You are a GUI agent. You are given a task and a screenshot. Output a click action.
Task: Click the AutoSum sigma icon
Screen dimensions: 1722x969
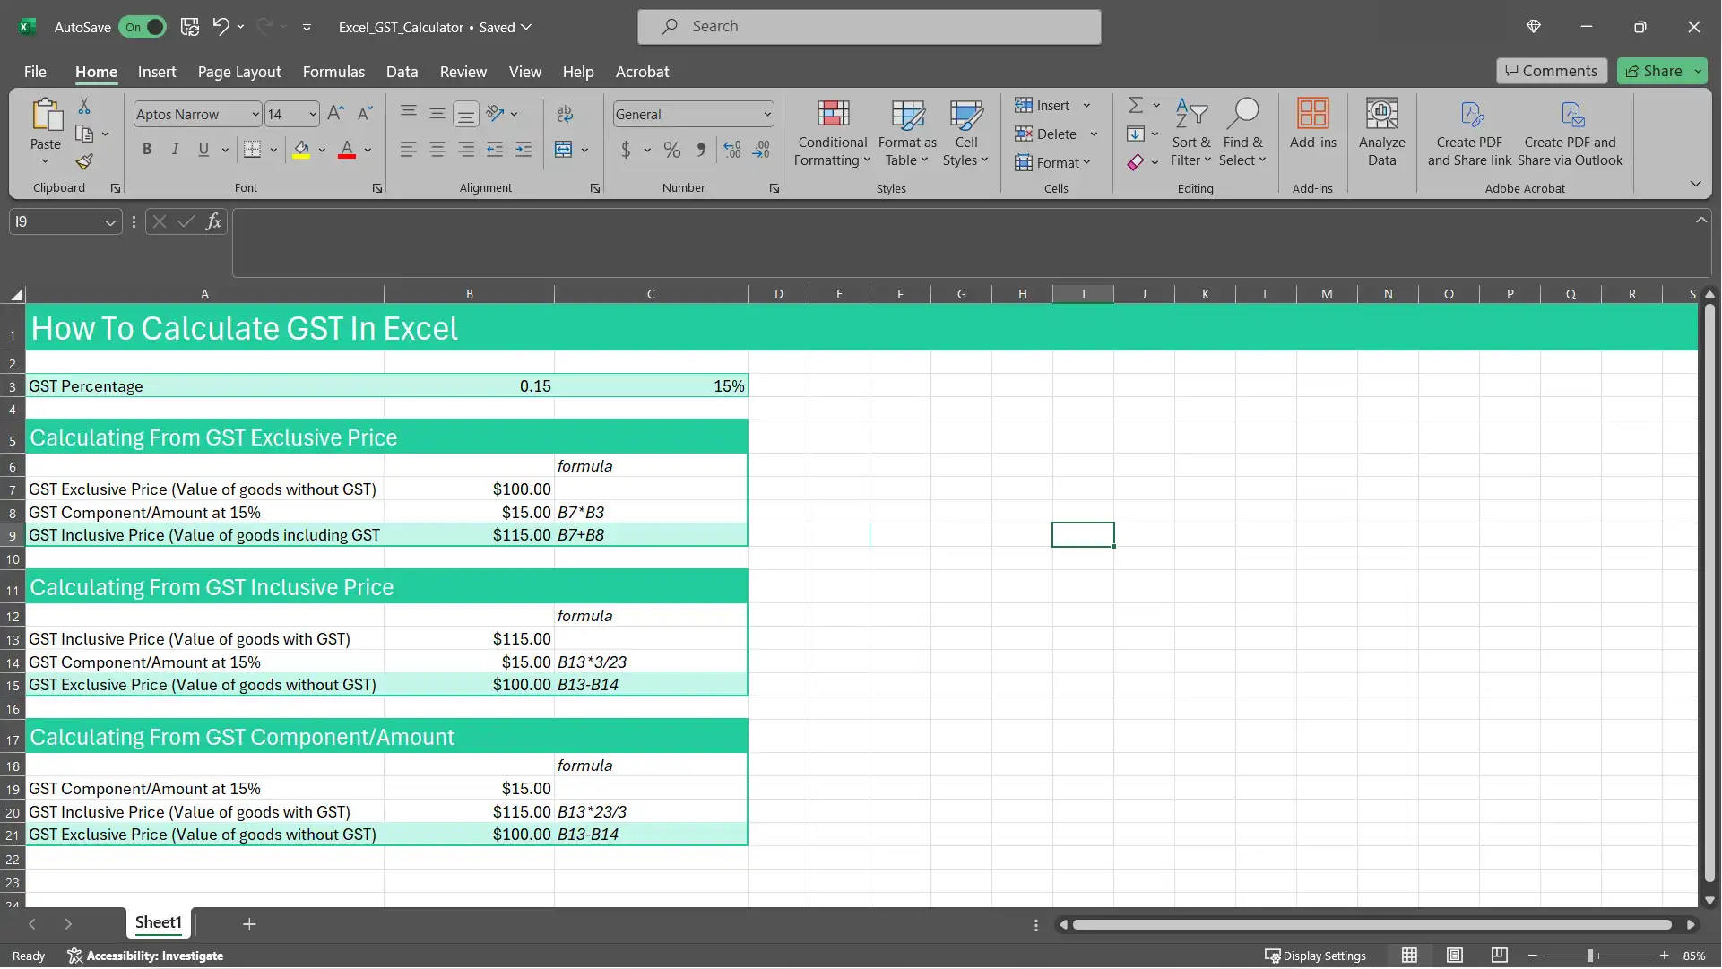[1135, 106]
